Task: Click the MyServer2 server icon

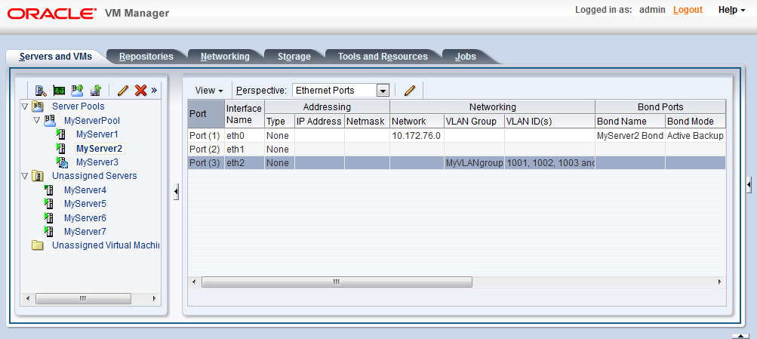Action: point(61,148)
